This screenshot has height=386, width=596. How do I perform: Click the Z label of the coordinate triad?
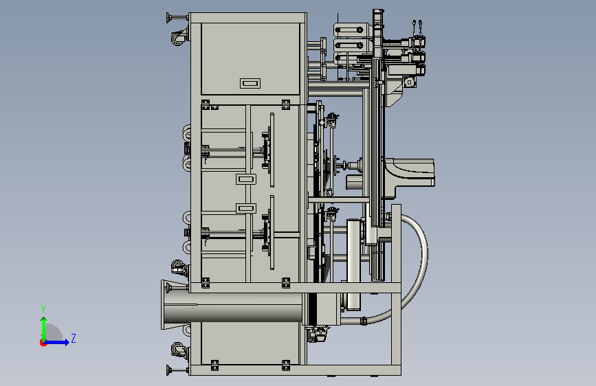[74, 338]
